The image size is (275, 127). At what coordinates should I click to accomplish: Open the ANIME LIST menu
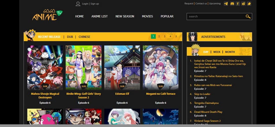coord(99,16)
